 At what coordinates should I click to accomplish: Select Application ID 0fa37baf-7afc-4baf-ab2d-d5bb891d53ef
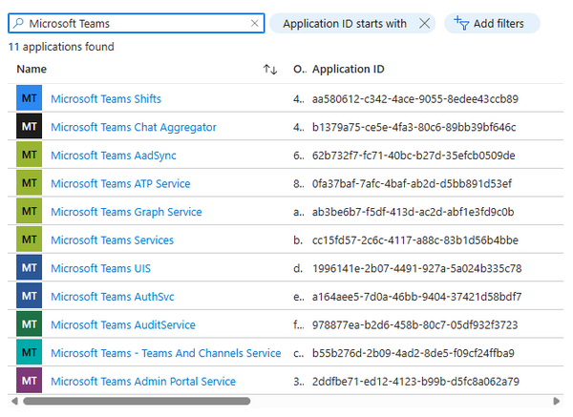412,183
